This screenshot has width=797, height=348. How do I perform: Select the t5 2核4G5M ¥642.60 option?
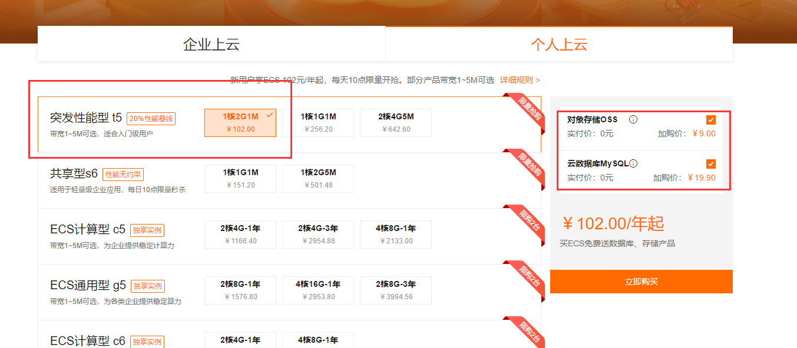(396, 123)
